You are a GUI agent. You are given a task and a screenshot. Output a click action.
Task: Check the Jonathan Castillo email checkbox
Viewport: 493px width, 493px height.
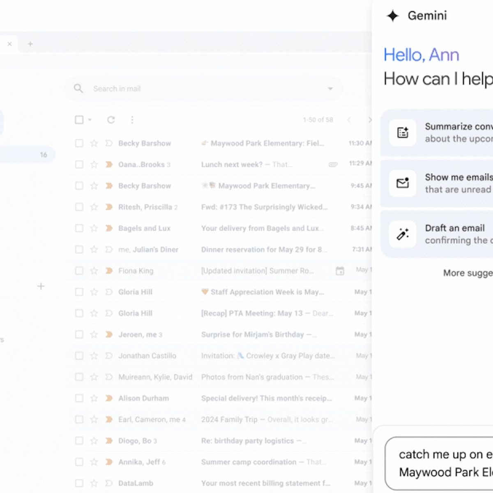pos(79,356)
